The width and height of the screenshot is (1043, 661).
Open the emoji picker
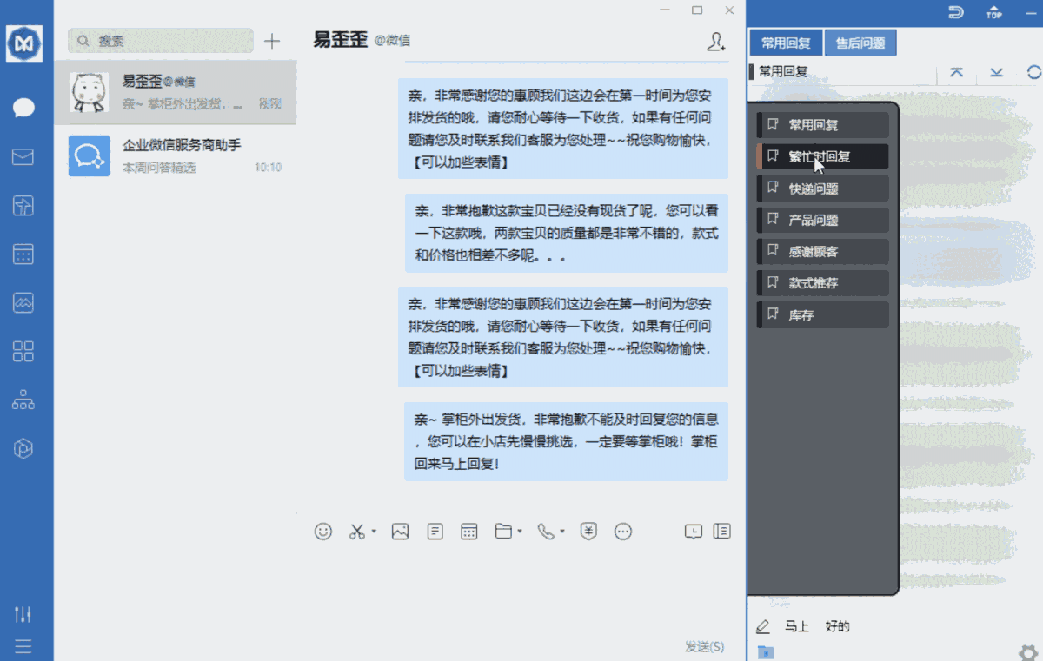click(323, 531)
